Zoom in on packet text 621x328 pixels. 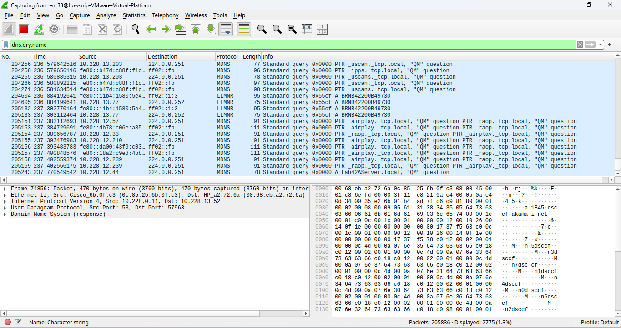tap(262, 29)
